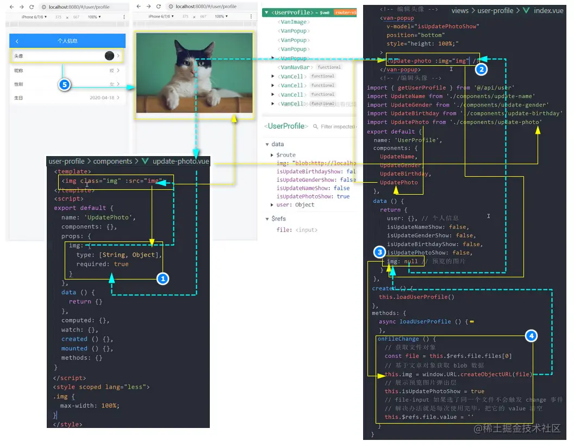The width and height of the screenshot is (574, 447).
Task: Edit the 667 height field in cat-preview browser
Action: point(203,16)
